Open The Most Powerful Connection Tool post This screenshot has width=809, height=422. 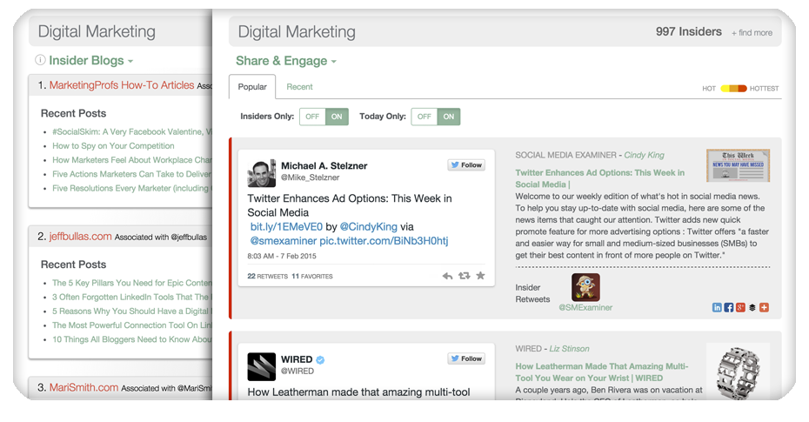(131, 325)
